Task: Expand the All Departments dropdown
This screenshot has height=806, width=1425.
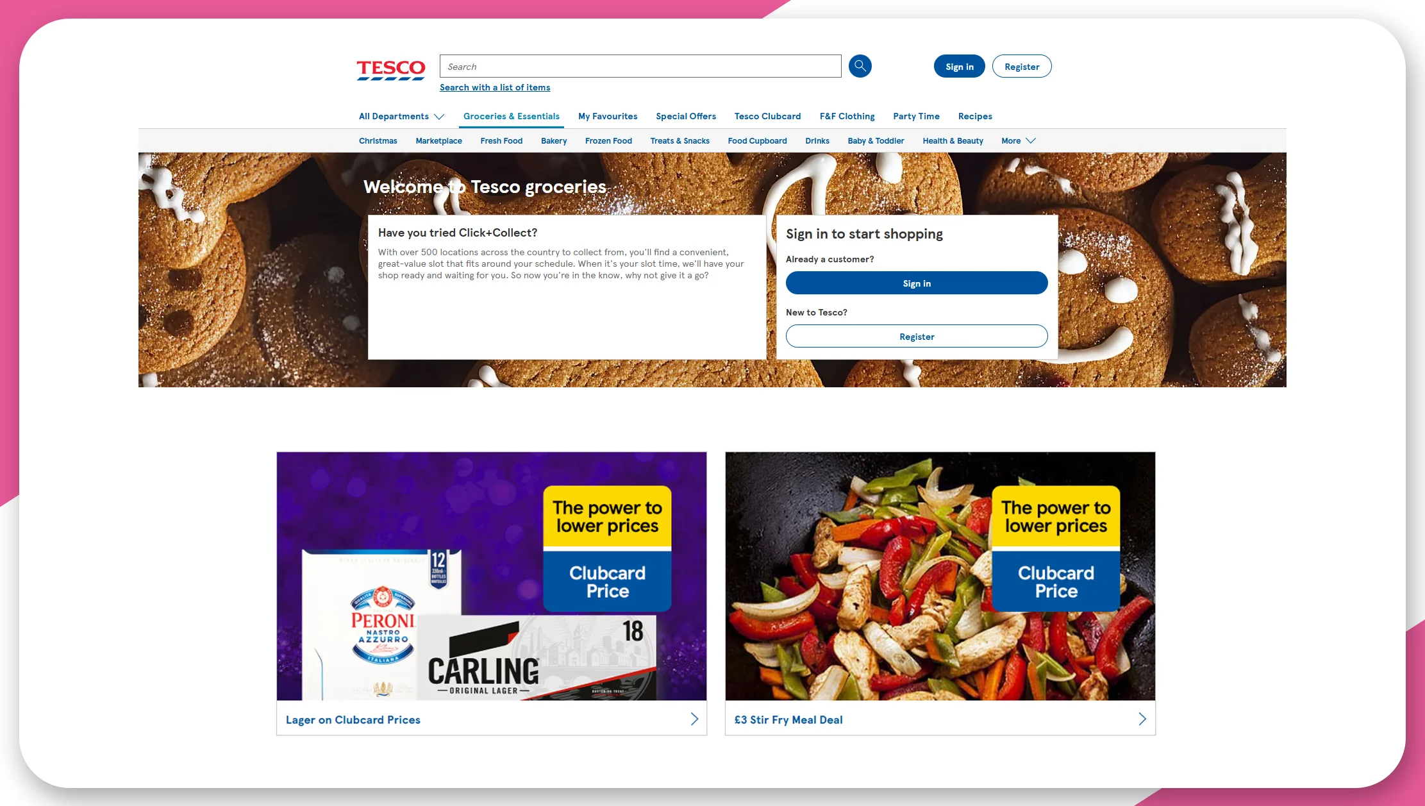Action: pyautogui.click(x=400, y=115)
